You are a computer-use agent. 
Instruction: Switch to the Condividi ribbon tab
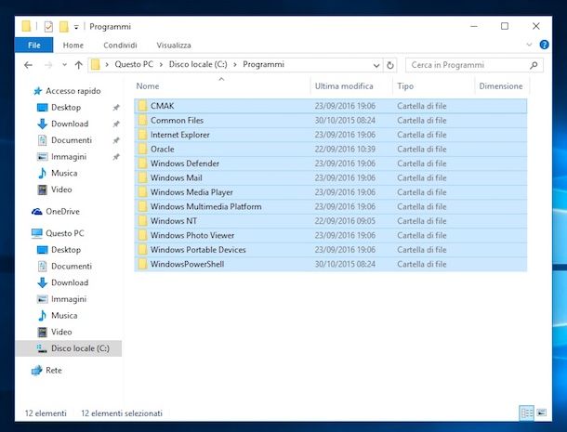click(x=120, y=46)
